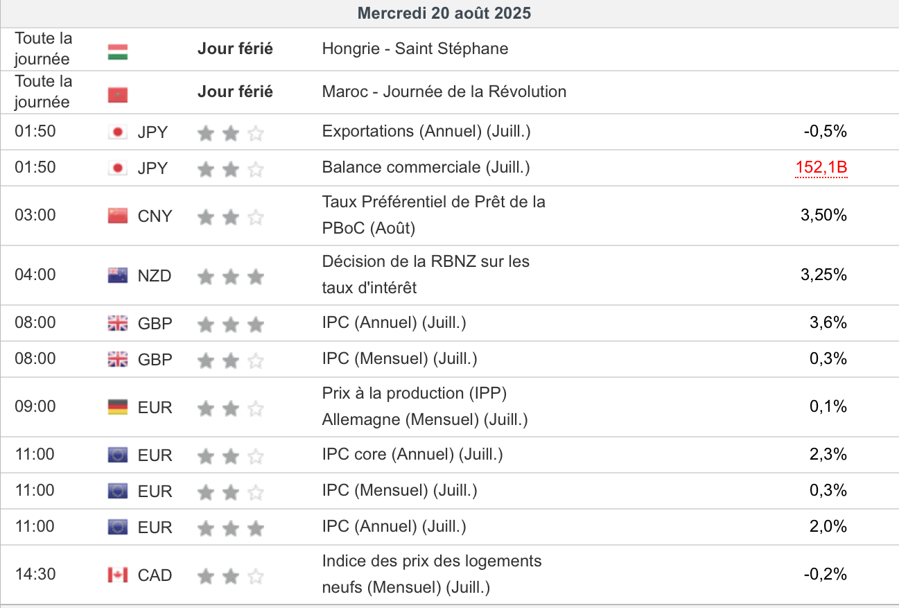
Task: Open IPC core (Annuel) (Juill.) event
Action: click(x=412, y=454)
